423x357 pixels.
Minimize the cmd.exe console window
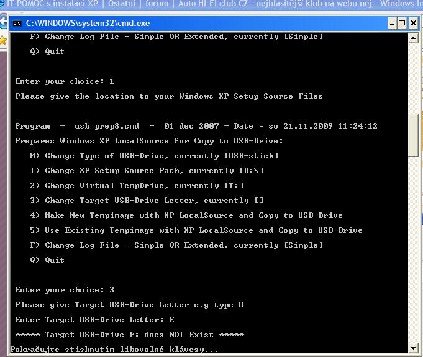coord(392,23)
